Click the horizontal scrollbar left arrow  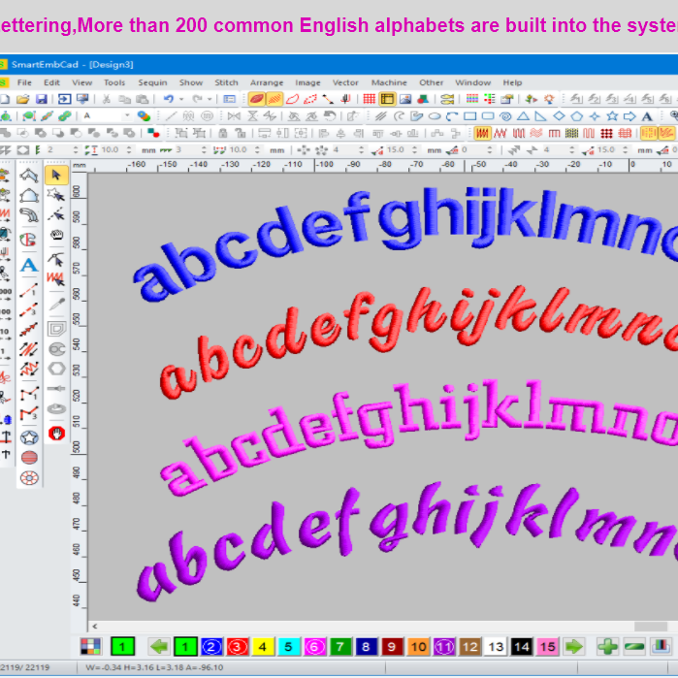94,626
